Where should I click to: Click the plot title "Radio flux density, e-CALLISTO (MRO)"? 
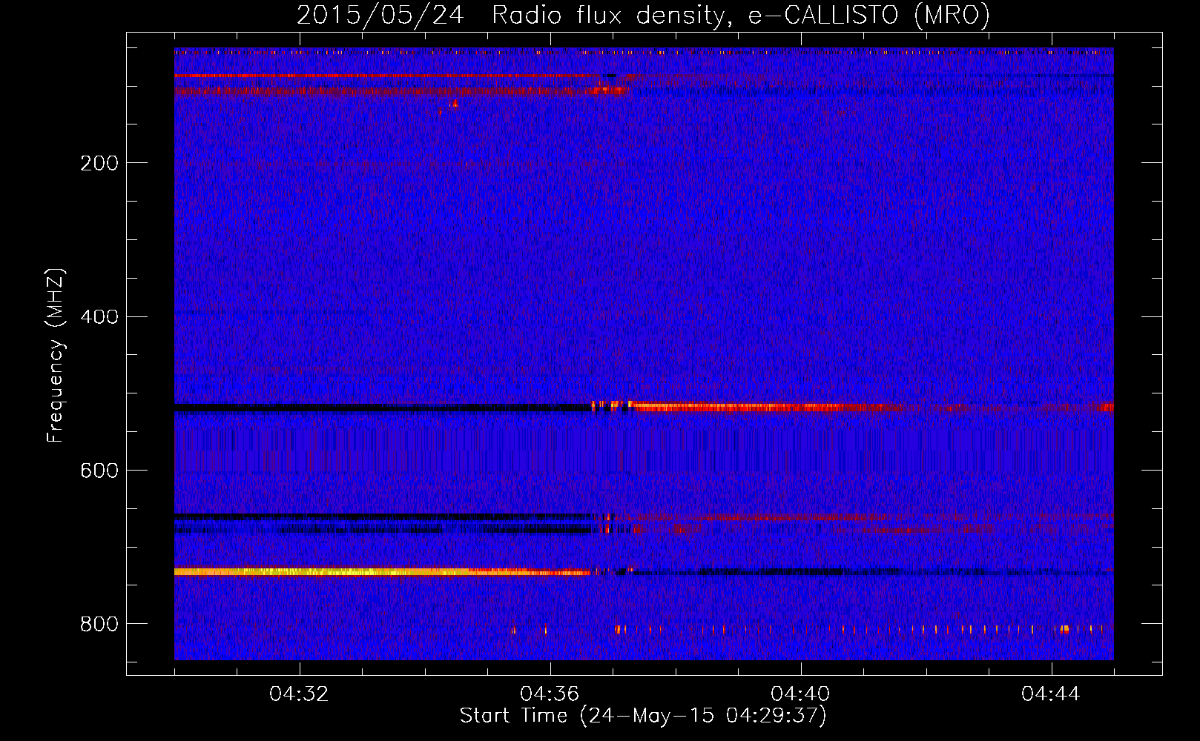click(740, 15)
